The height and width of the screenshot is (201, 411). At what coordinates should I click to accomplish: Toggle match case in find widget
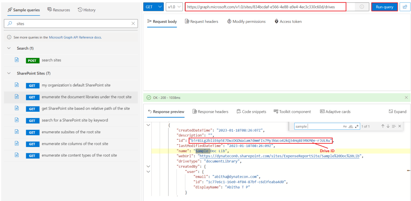[x=345, y=126]
